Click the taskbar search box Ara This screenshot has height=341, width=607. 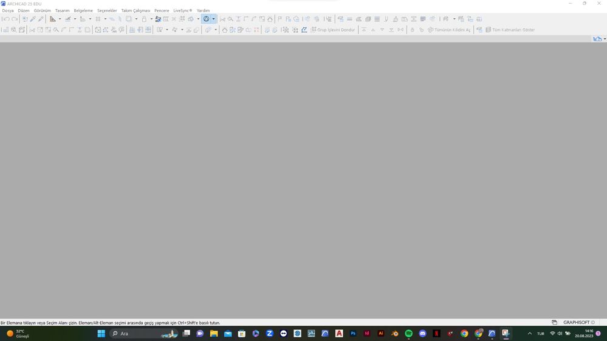[x=145, y=333]
